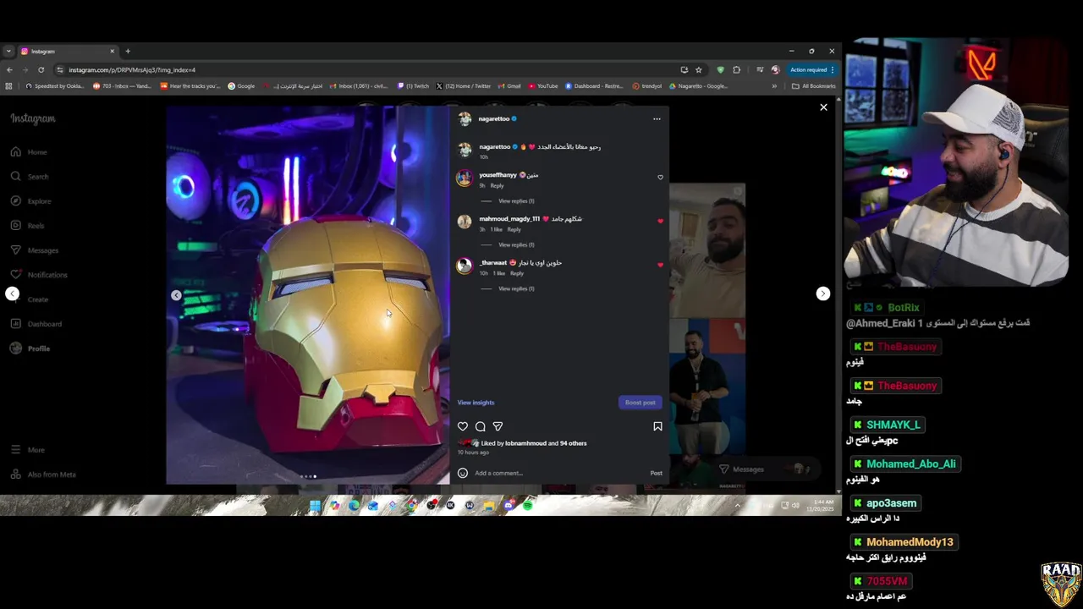Click the Chrome address bar

pyautogui.click(x=372, y=70)
